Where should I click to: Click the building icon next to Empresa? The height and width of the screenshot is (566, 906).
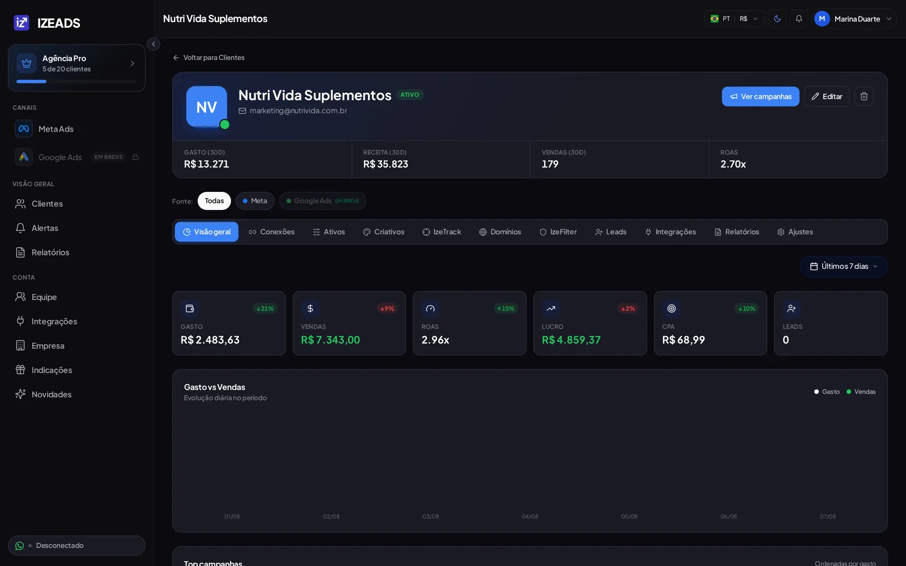(x=20, y=346)
